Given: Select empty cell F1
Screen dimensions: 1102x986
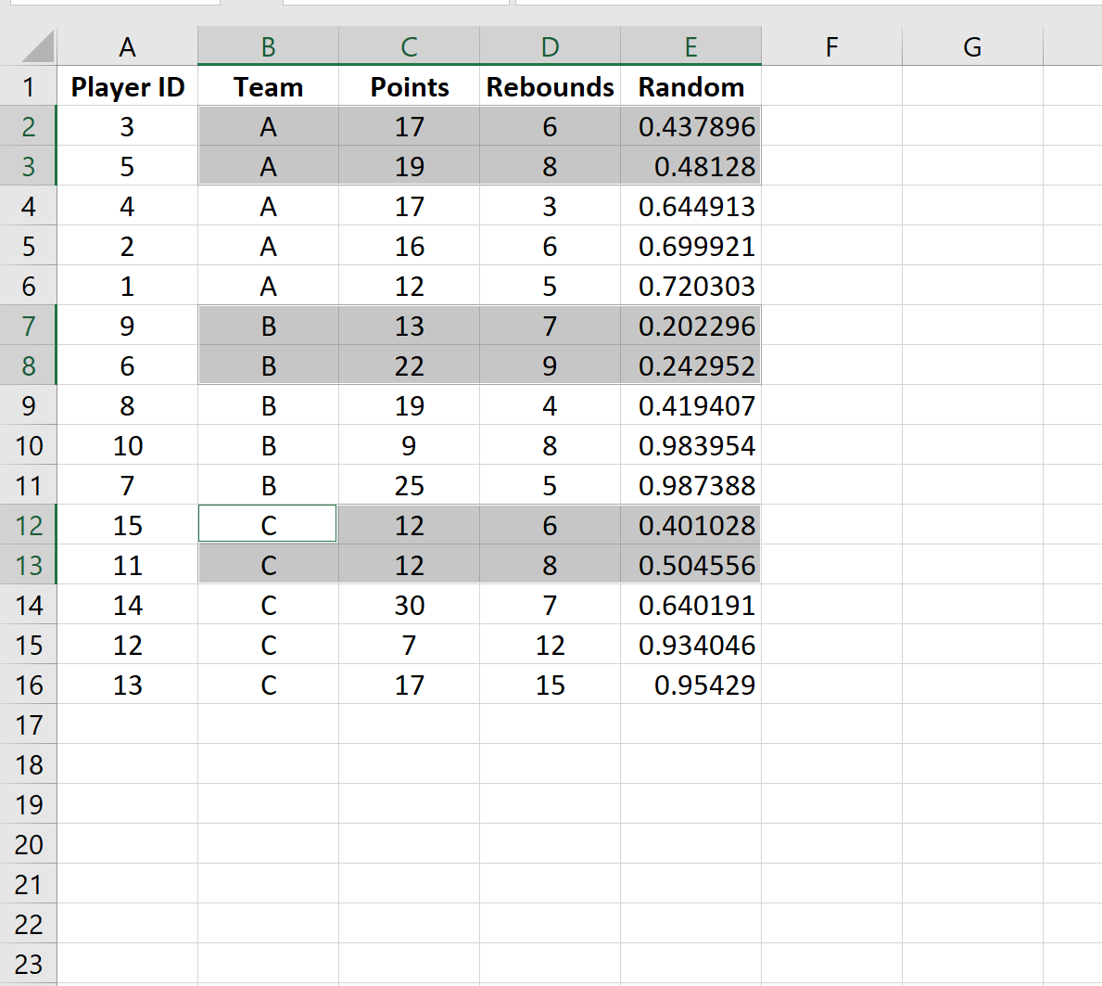Looking at the screenshot, I should [x=831, y=87].
